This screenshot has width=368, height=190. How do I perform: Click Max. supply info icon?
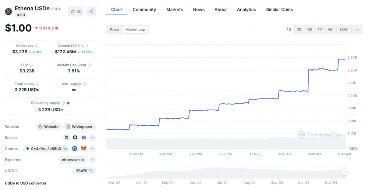point(84,84)
